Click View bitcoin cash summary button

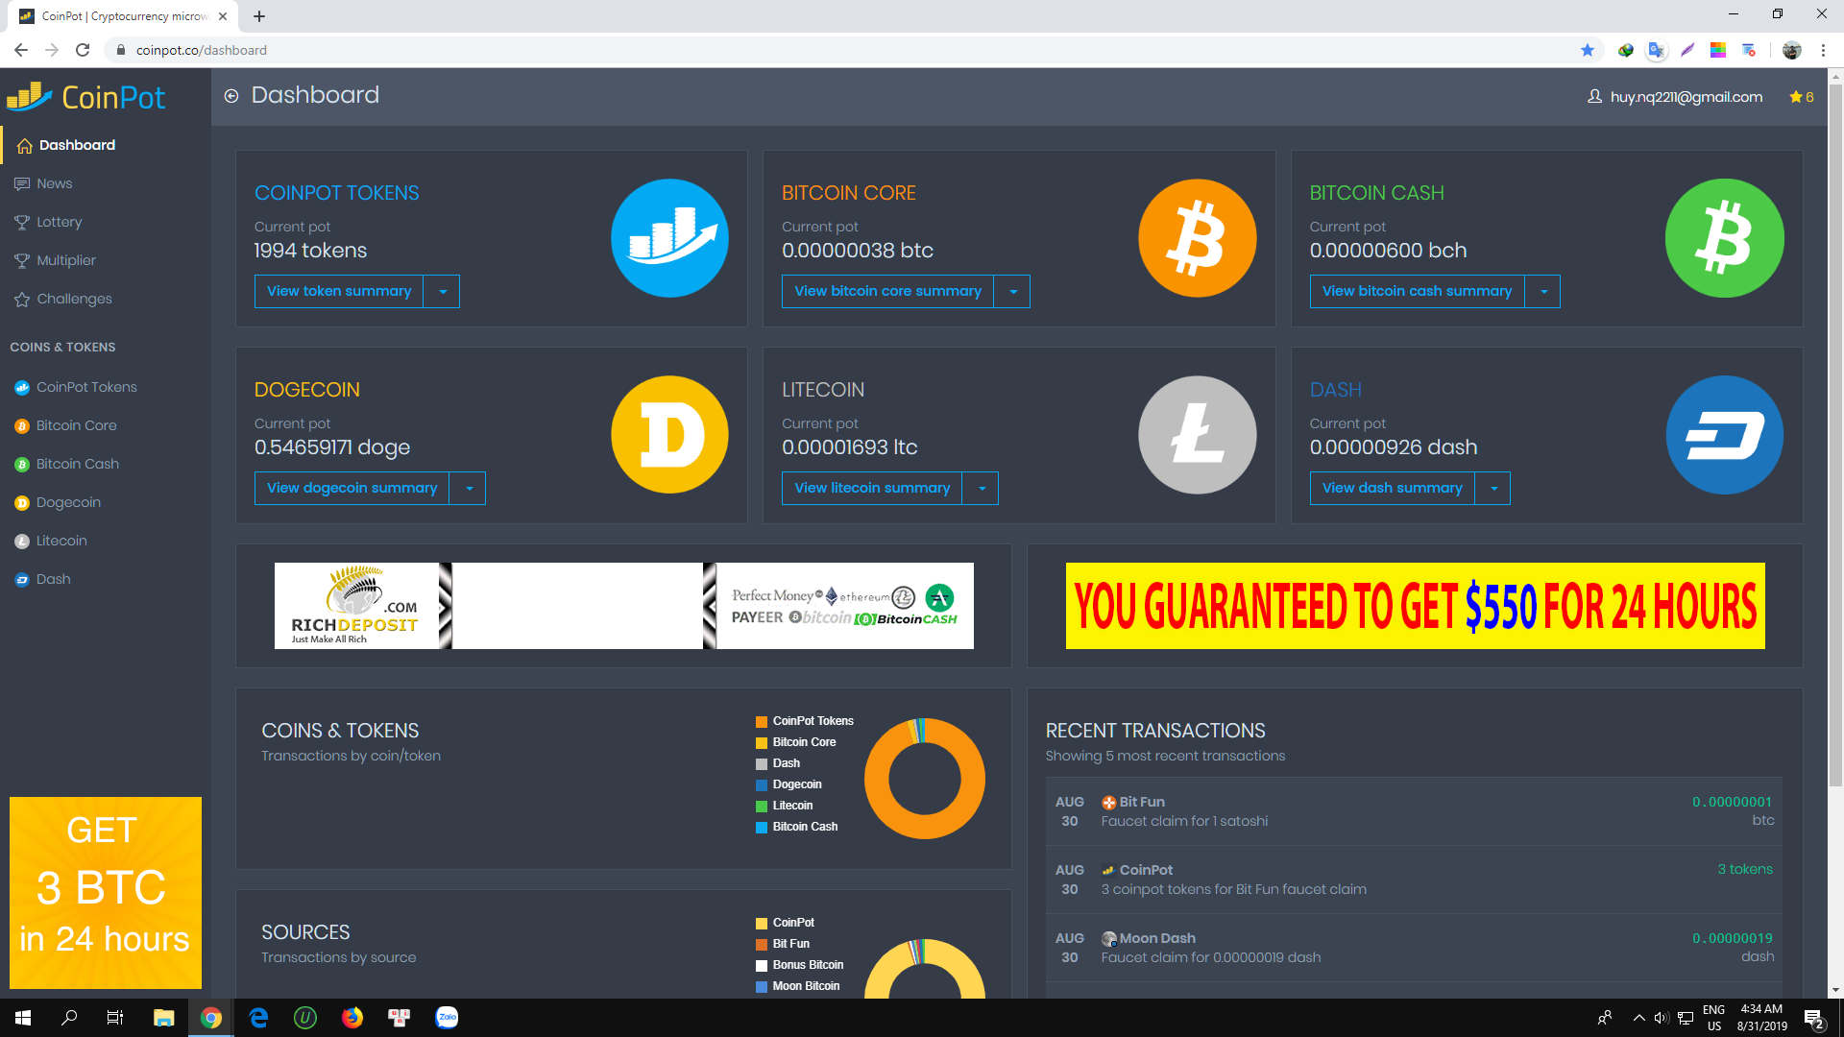pyautogui.click(x=1417, y=291)
